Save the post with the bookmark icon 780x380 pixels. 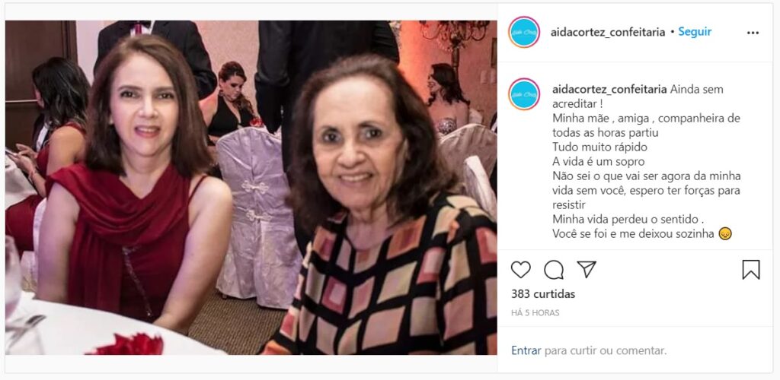(x=750, y=269)
